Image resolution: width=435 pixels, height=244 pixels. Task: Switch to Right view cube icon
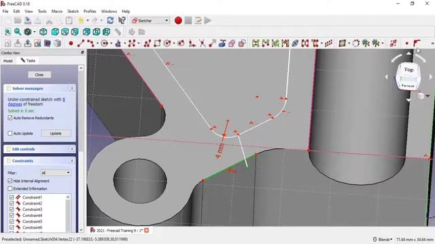coord(75,32)
